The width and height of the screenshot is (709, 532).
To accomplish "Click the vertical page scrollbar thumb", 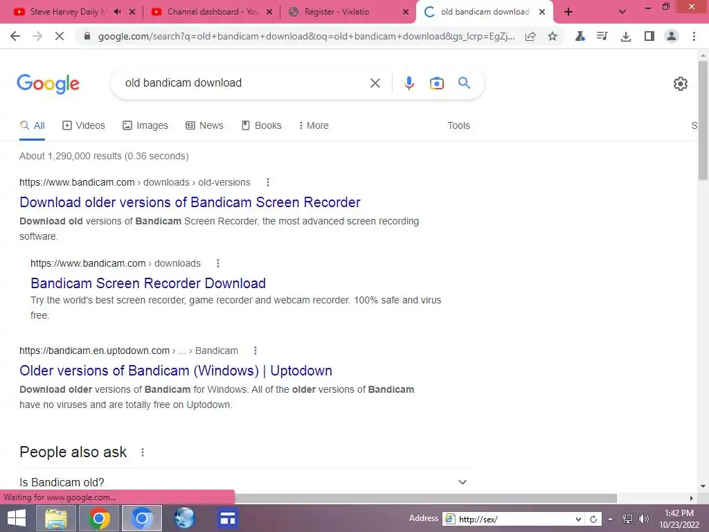I will (x=703, y=120).
